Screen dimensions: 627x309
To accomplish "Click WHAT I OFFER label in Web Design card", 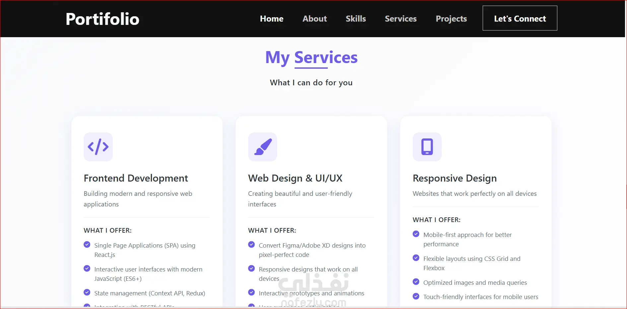I will tap(272, 230).
